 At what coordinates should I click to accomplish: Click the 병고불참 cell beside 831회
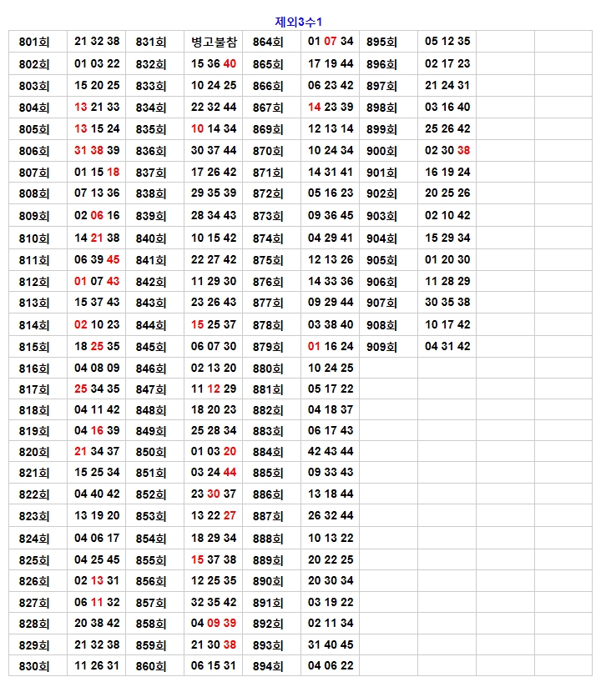[214, 42]
